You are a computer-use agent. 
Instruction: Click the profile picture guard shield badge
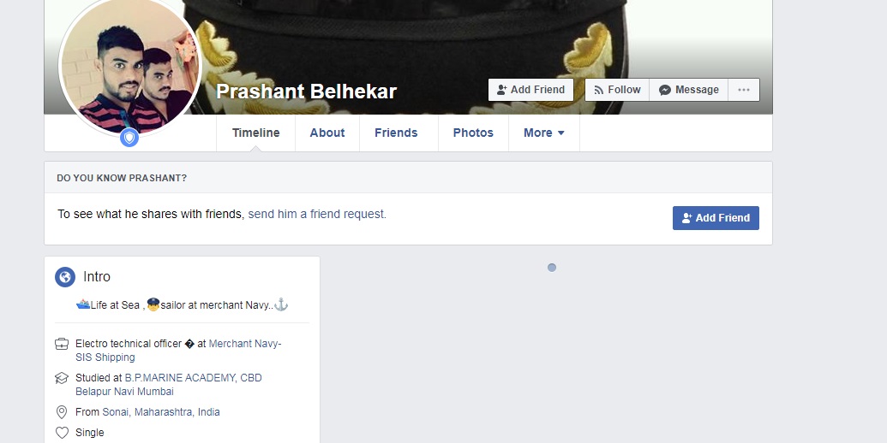coord(129,138)
